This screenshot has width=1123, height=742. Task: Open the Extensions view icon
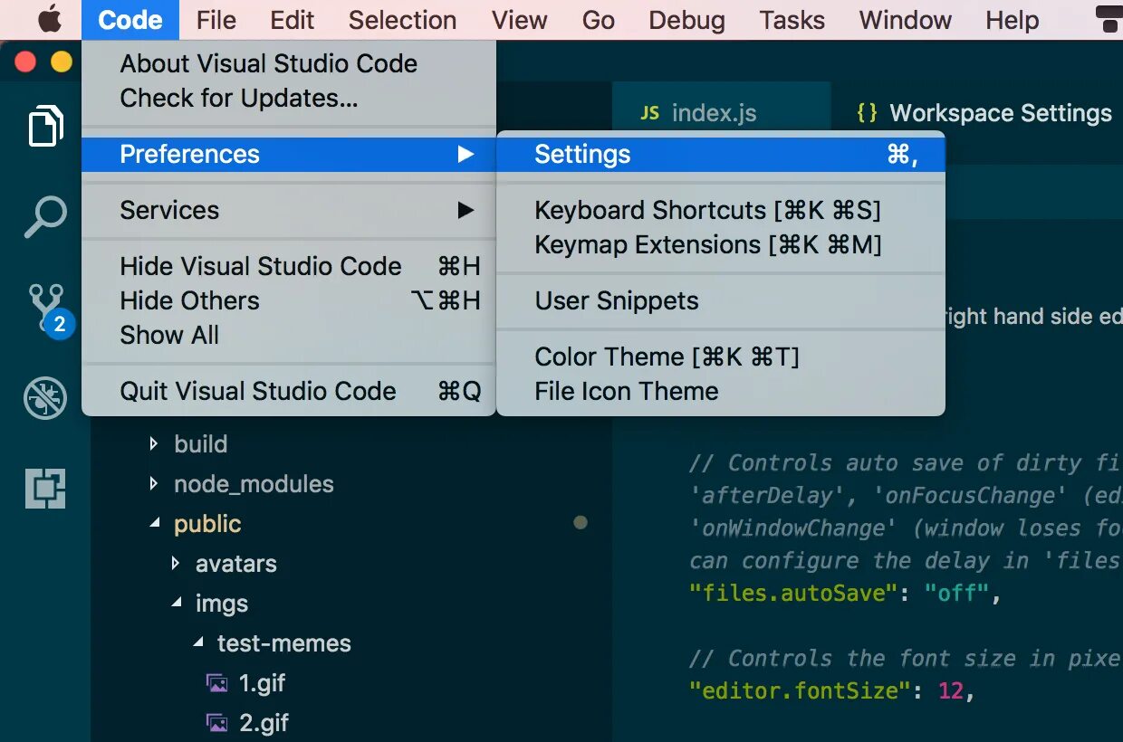pos(45,489)
